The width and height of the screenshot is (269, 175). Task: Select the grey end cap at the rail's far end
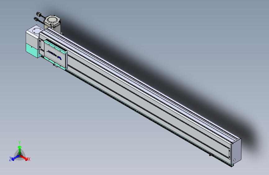(236, 152)
